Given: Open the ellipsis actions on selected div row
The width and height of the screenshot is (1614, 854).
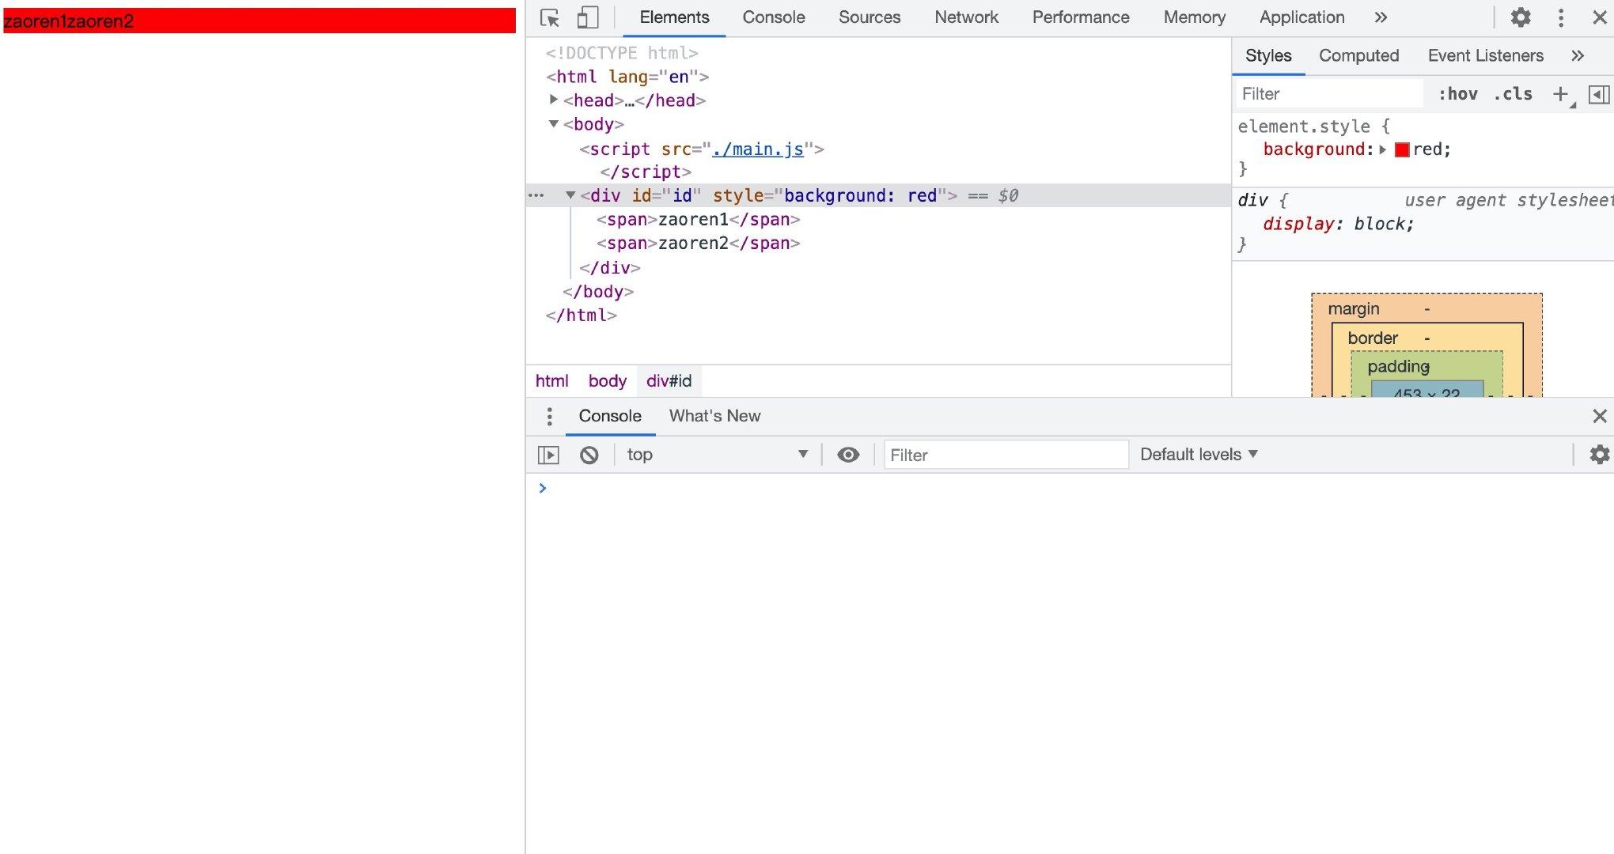Looking at the screenshot, I should coord(536,195).
